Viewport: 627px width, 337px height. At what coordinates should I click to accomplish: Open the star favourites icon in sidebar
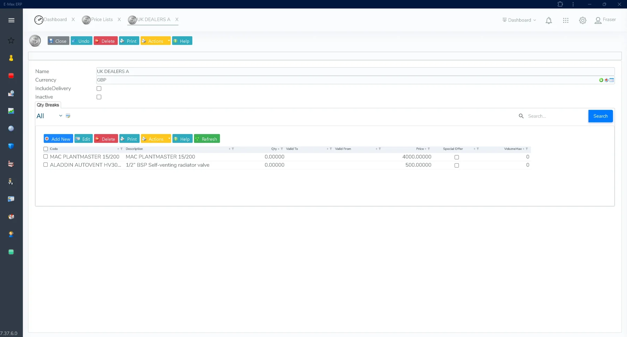[11, 40]
